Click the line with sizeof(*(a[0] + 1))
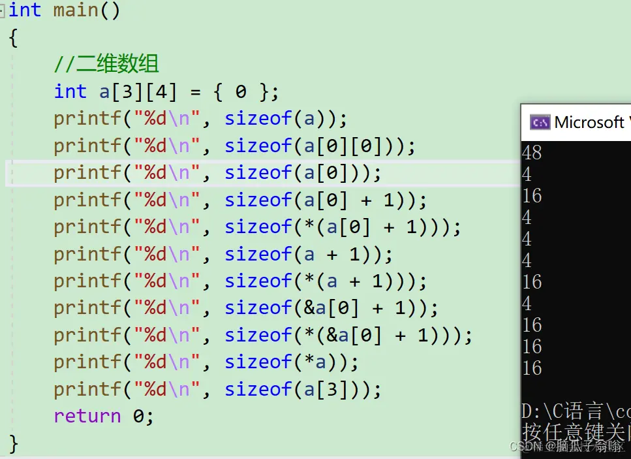 point(257,227)
